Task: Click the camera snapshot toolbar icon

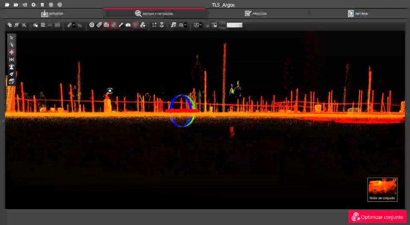Action: [x=128, y=25]
